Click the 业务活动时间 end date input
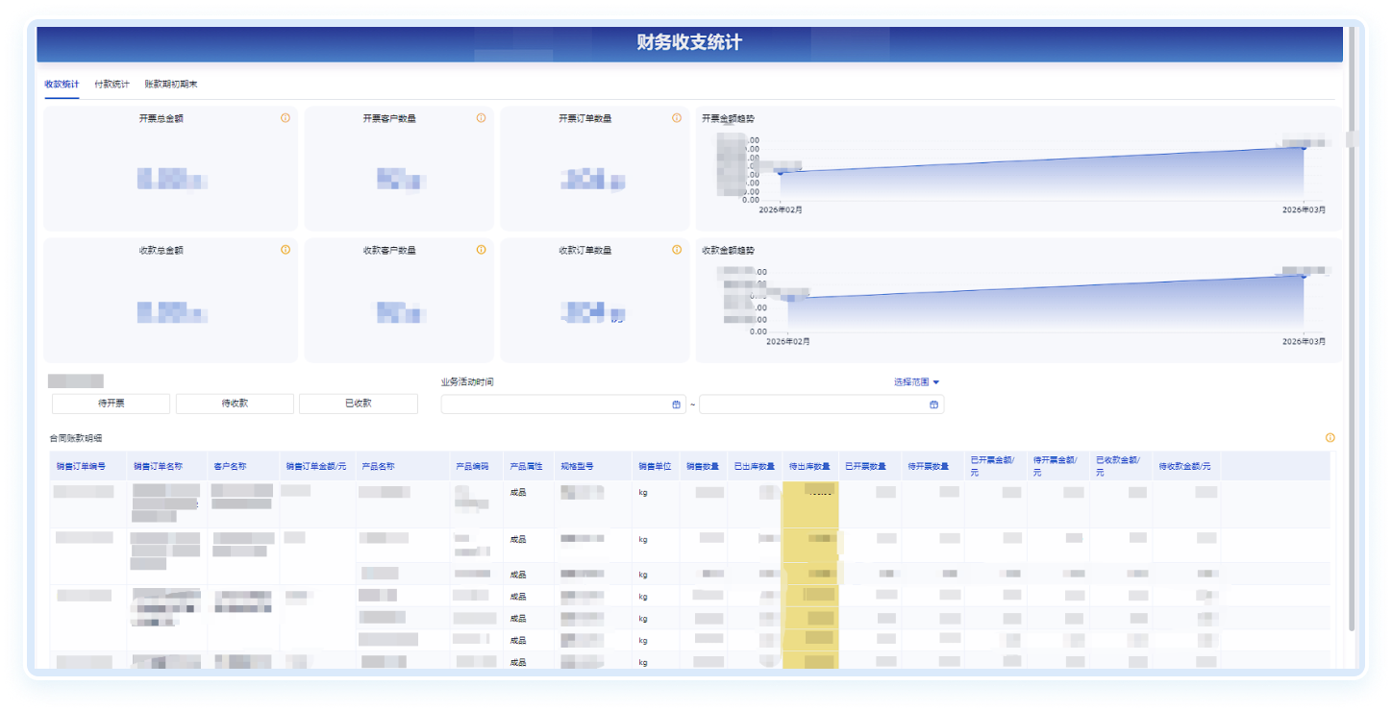Screen dimensions: 1392x711 (812, 405)
